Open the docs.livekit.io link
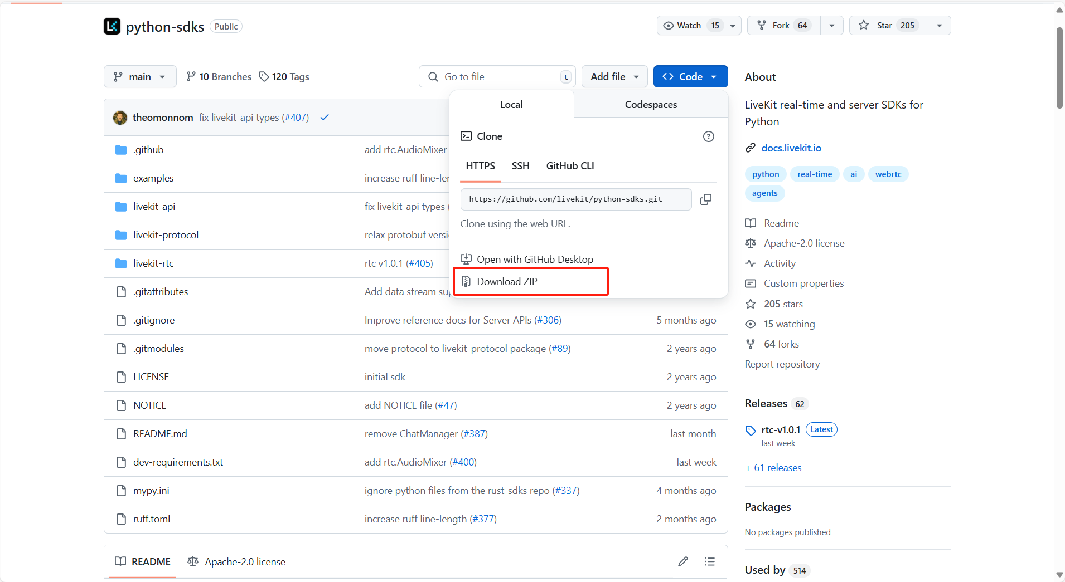The image size is (1065, 582). tap(791, 148)
